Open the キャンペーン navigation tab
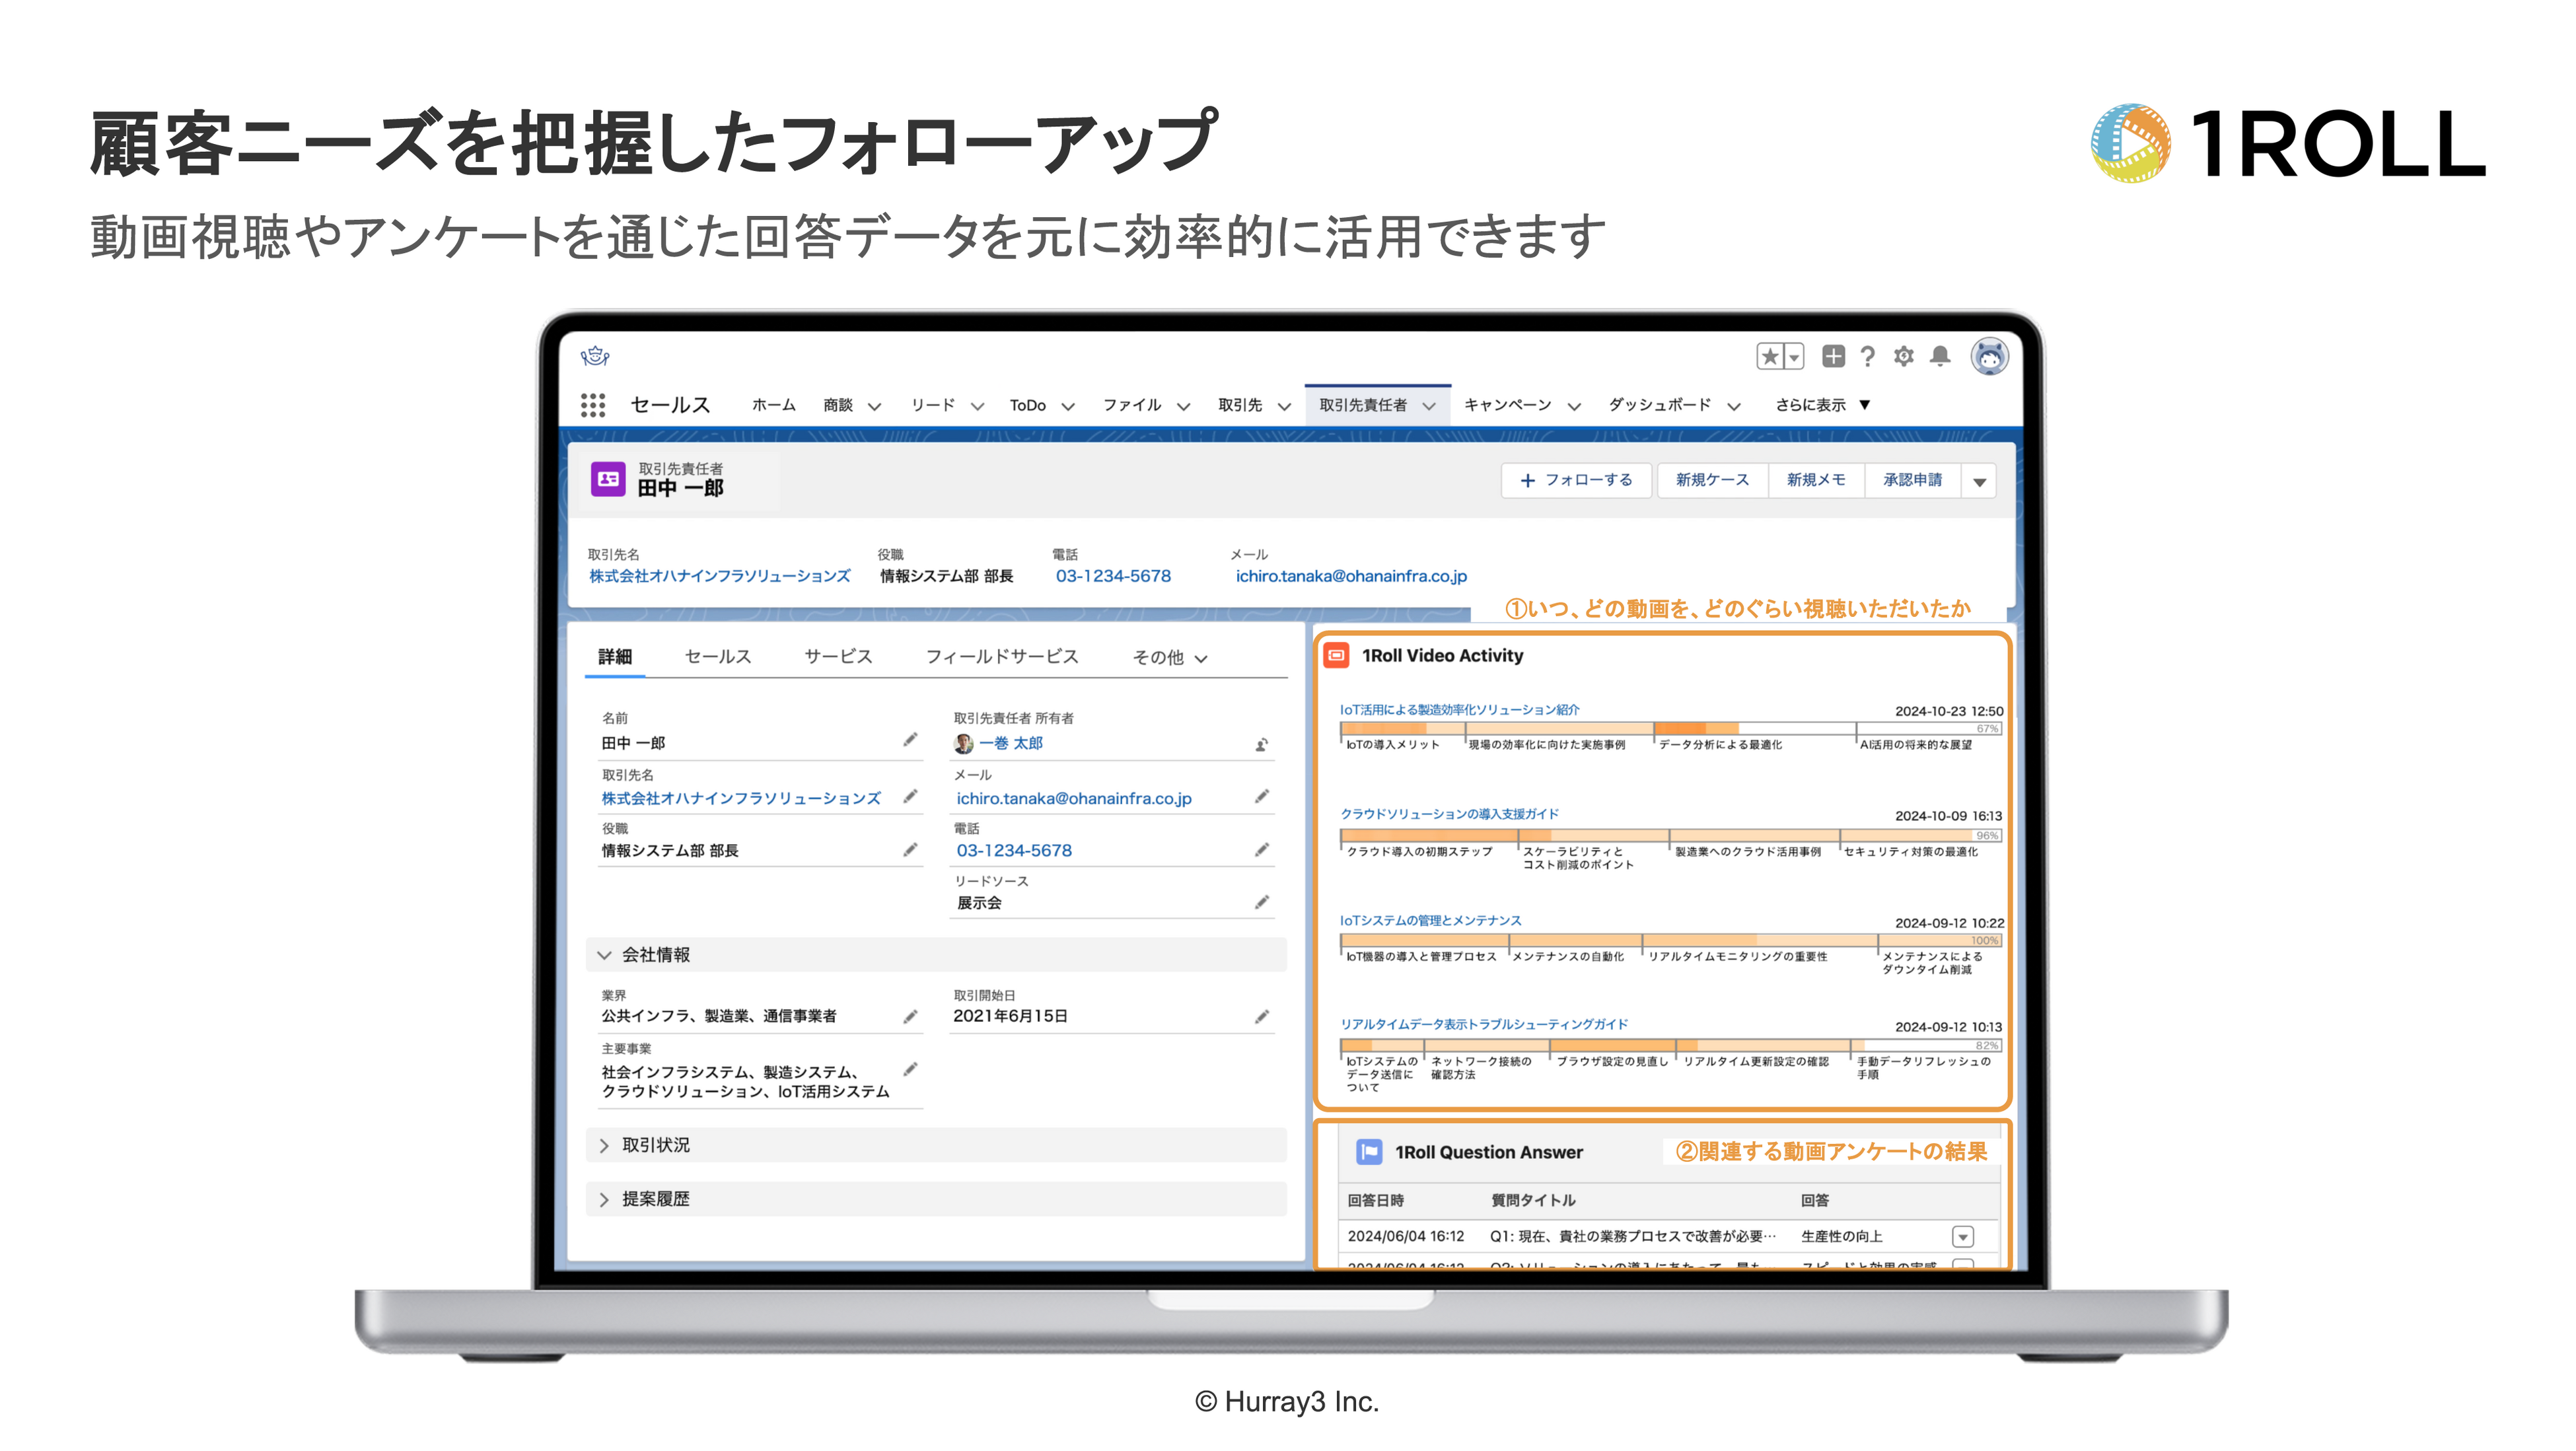 [1507, 405]
